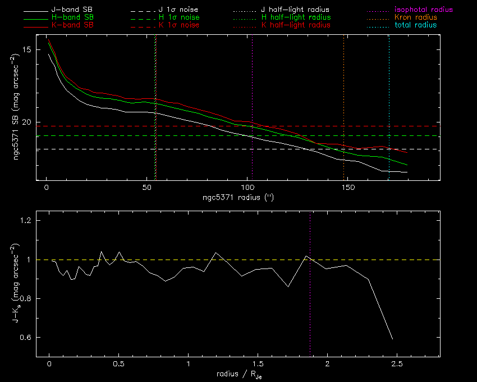Click the K half-light radius legend label

(x=296, y=25)
